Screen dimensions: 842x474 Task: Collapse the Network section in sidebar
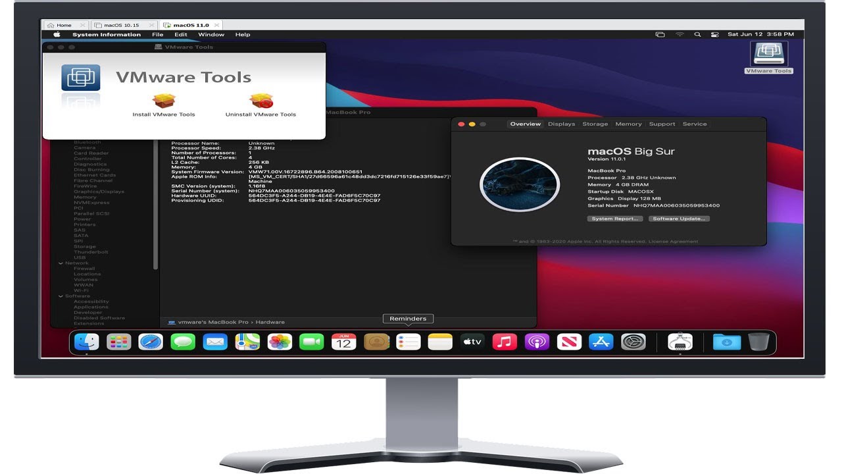pos(61,263)
